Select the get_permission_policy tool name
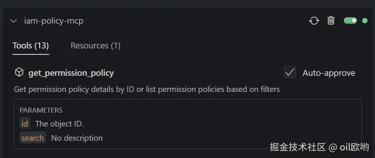 [71, 73]
